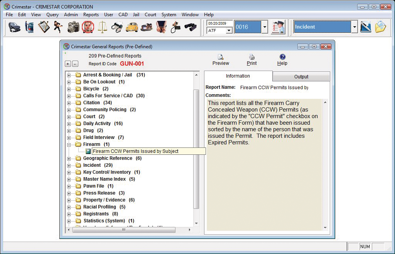The width and height of the screenshot is (395, 254).
Task: Click the police car toolbar icon
Action: click(x=15, y=27)
